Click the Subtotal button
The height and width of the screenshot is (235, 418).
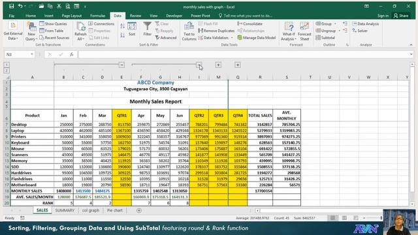pyautogui.click(x=325, y=38)
